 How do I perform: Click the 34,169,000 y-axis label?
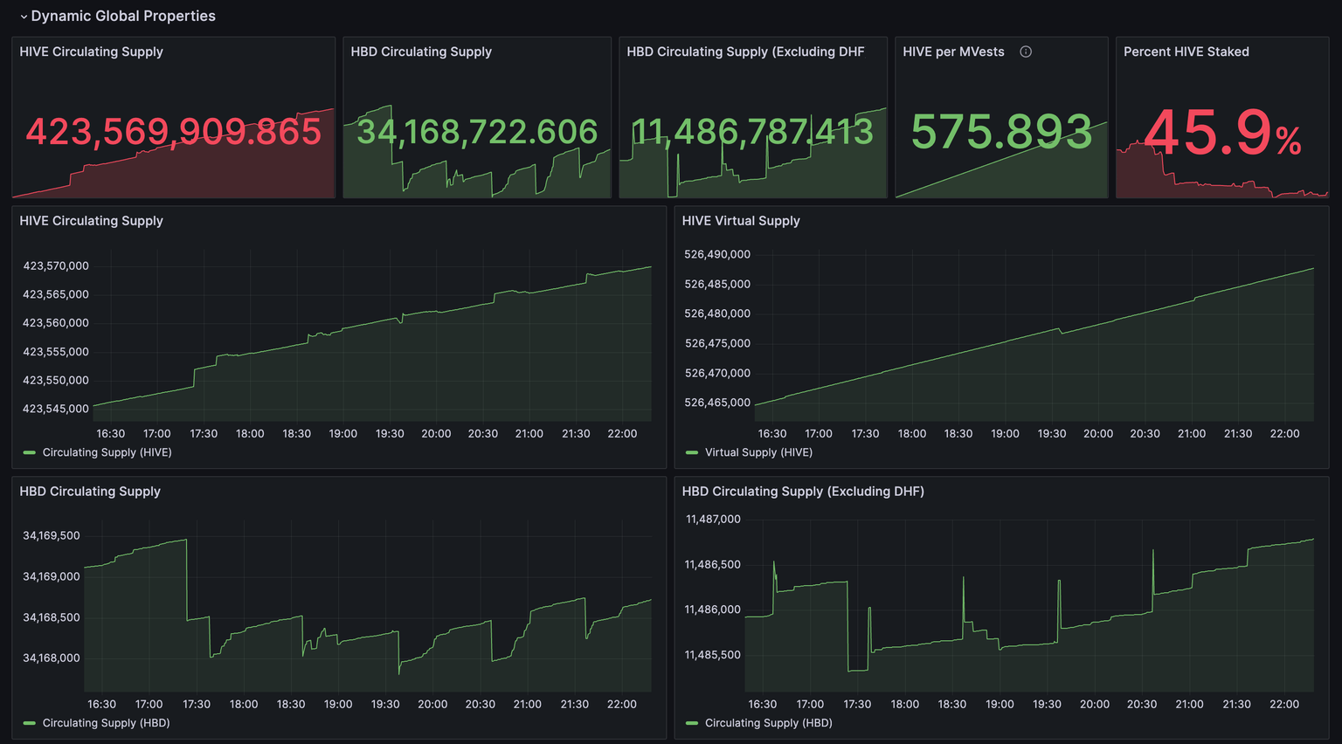tap(52, 576)
